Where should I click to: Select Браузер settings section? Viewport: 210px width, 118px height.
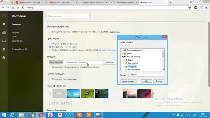pos(15,32)
